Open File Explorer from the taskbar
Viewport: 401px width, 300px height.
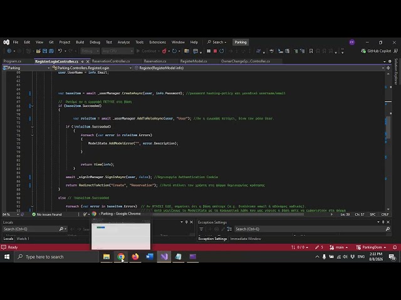[x=107, y=257]
